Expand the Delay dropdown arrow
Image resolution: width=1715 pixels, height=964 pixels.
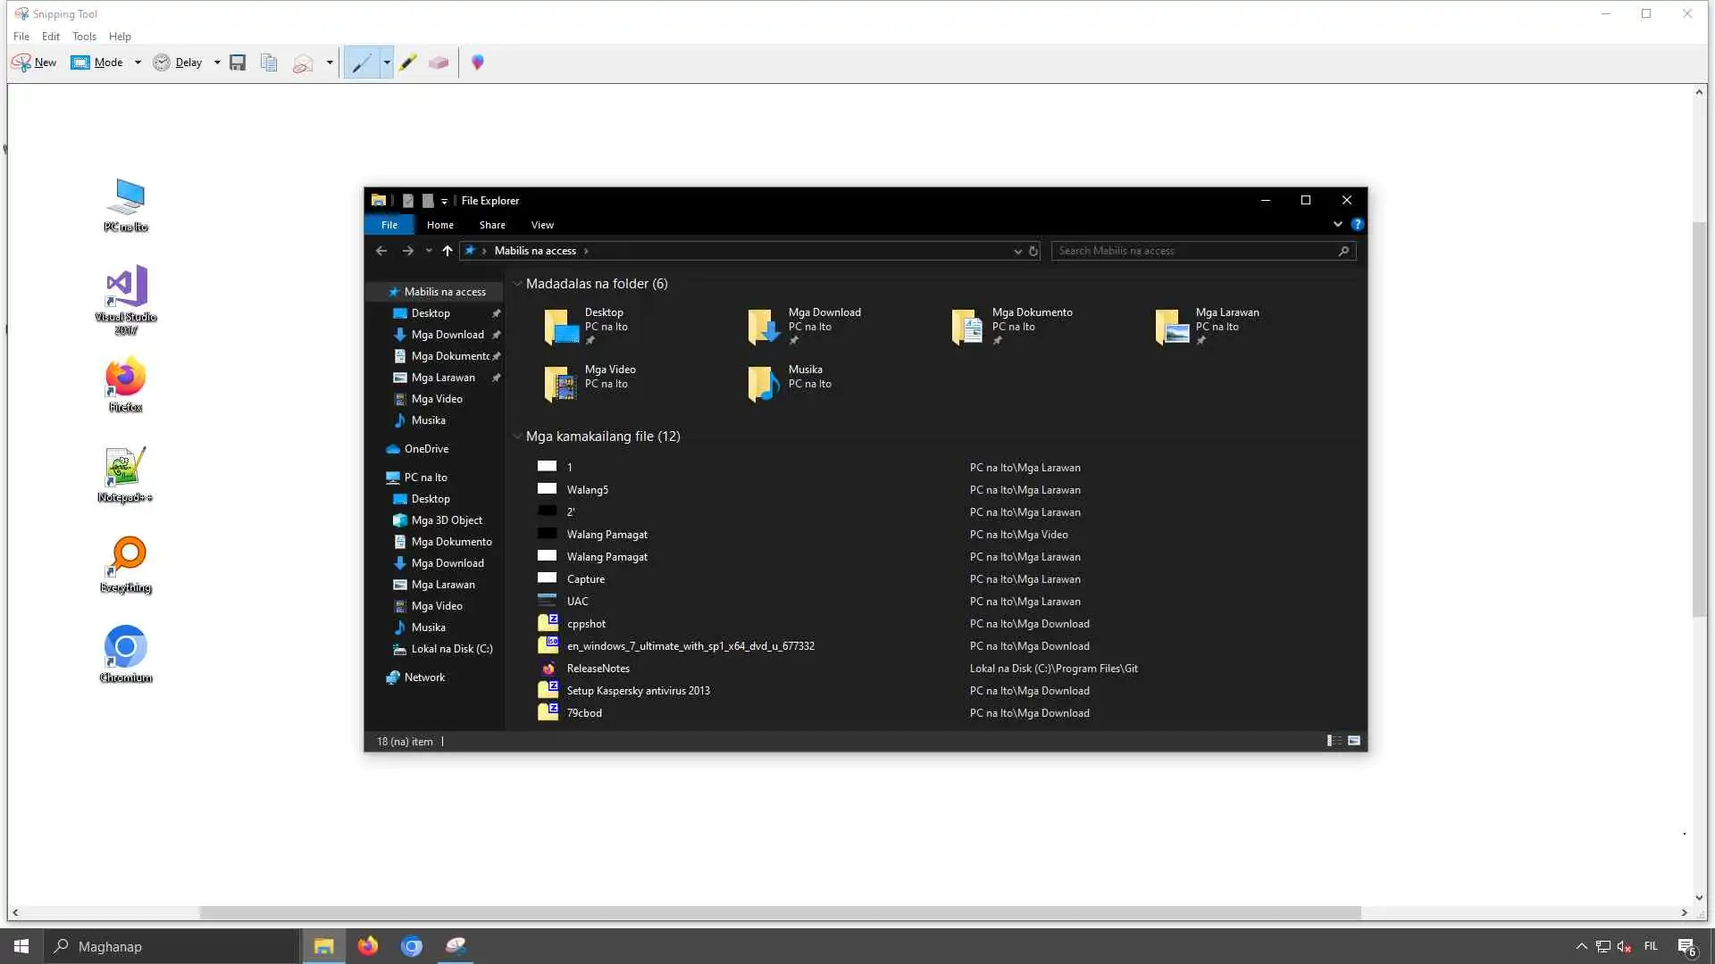point(217,62)
